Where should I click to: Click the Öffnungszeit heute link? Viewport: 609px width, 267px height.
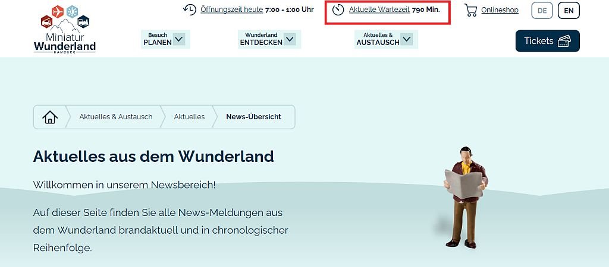pos(231,9)
